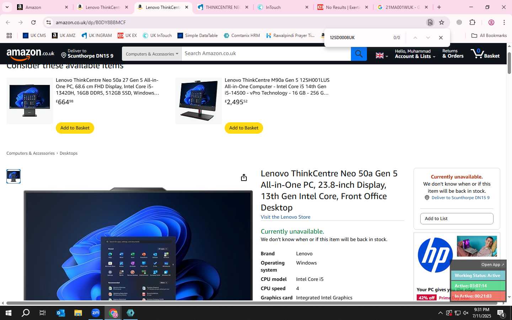
Task: Add ThinkCentre Neo 50a 27 to basket
Action: point(75,128)
